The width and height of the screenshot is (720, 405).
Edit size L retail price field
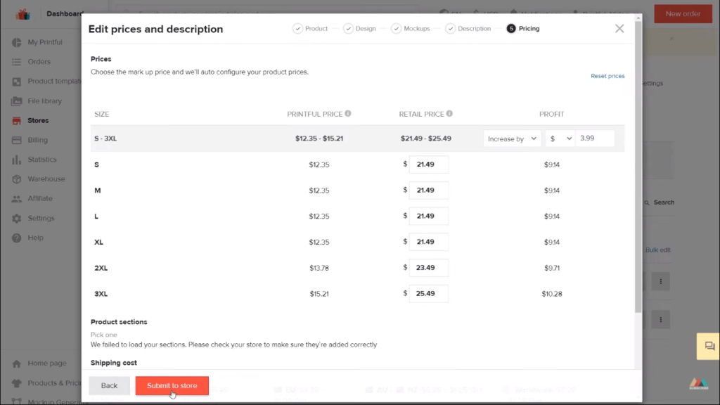coord(428,216)
